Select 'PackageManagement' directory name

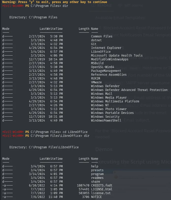(x=106, y=71)
